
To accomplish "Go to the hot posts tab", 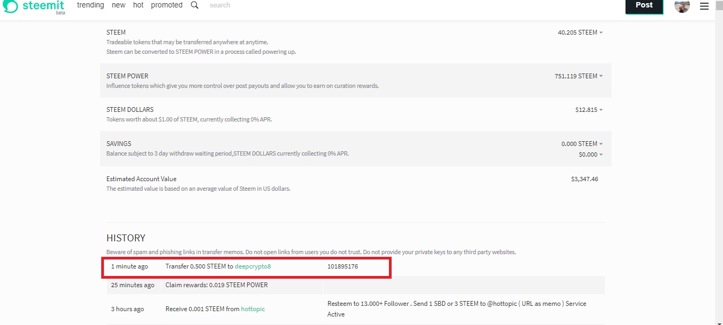I will click(138, 5).
